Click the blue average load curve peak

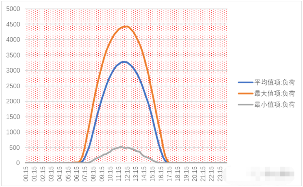coord(124,62)
